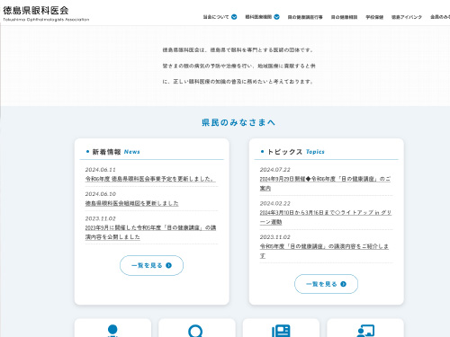Click arrow icon in News 一覧を見る button
This screenshot has height=337, width=450.
point(168,265)
